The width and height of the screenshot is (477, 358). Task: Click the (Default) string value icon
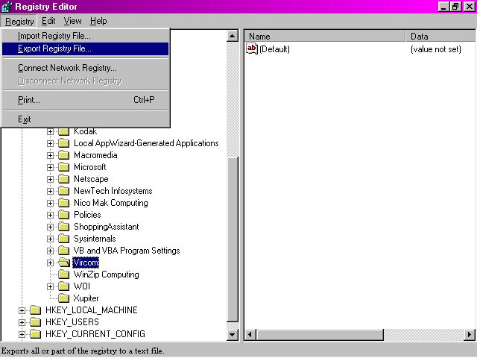click(x=252, y=48)
